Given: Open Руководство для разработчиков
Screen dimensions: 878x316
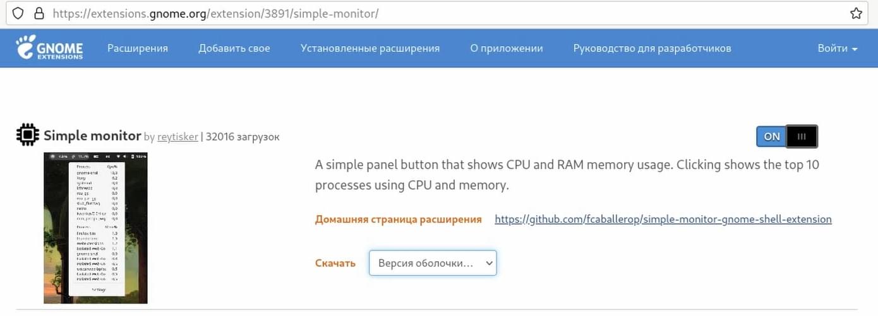Looking at the screenshot, I should 652,48.
